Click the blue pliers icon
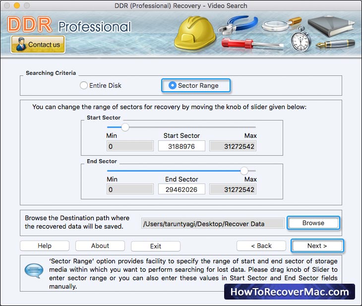 pos(238,25)
